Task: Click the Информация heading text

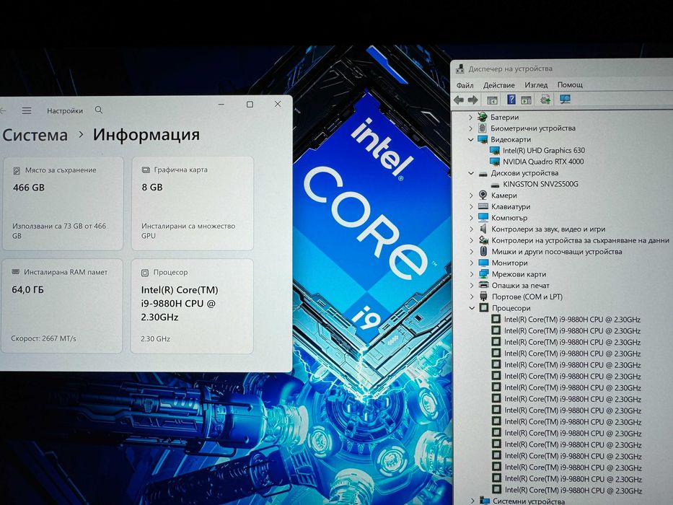Action: [x=146, y=134]
